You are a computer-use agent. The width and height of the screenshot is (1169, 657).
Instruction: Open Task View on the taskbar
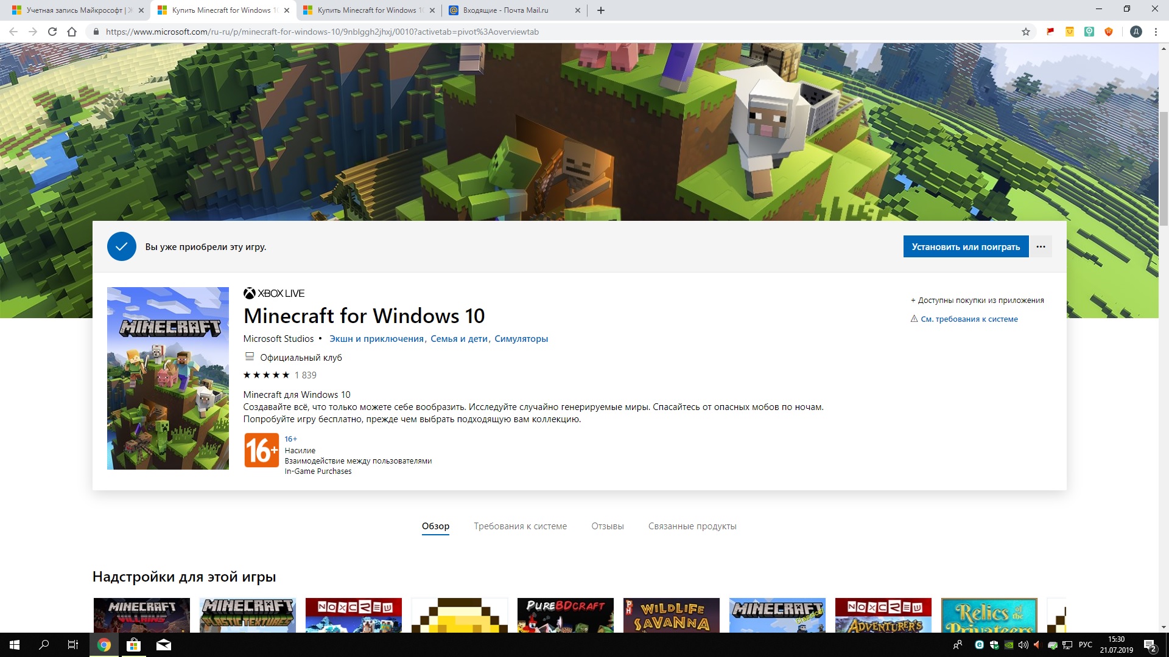pyautogui.click(x=73, y=645)
